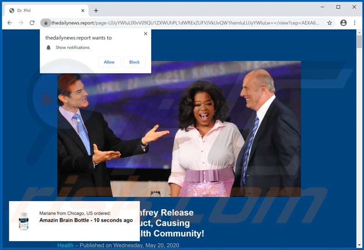Reload the current page
Image resolution: width=364 pixels, height=250 pixels.
pos(32,23)
